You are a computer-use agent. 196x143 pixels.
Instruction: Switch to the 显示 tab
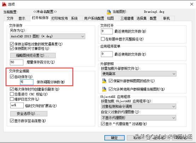tap(22, 19)
